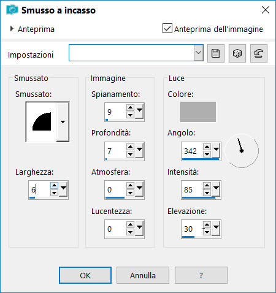This screenshot has width=276, height=293.
Task: Decrease Spianamento value with down arrow
Action: [x=130, y=115]
